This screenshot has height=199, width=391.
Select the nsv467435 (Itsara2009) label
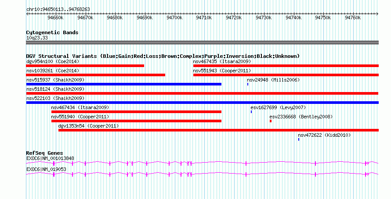222,61
